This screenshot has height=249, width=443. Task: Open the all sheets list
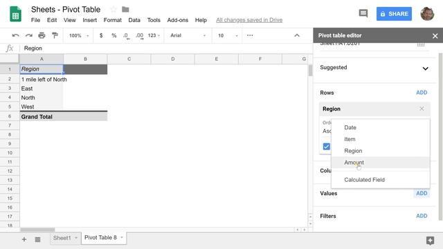[37, 239]
